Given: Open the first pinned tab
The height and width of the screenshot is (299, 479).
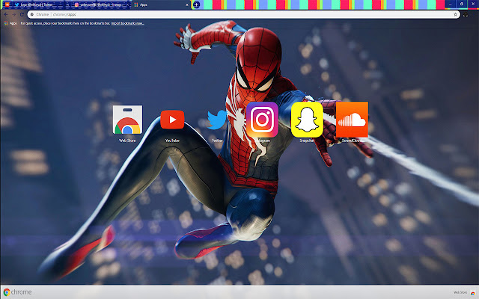Looking at the screenshot, I should tap(7, 5).
